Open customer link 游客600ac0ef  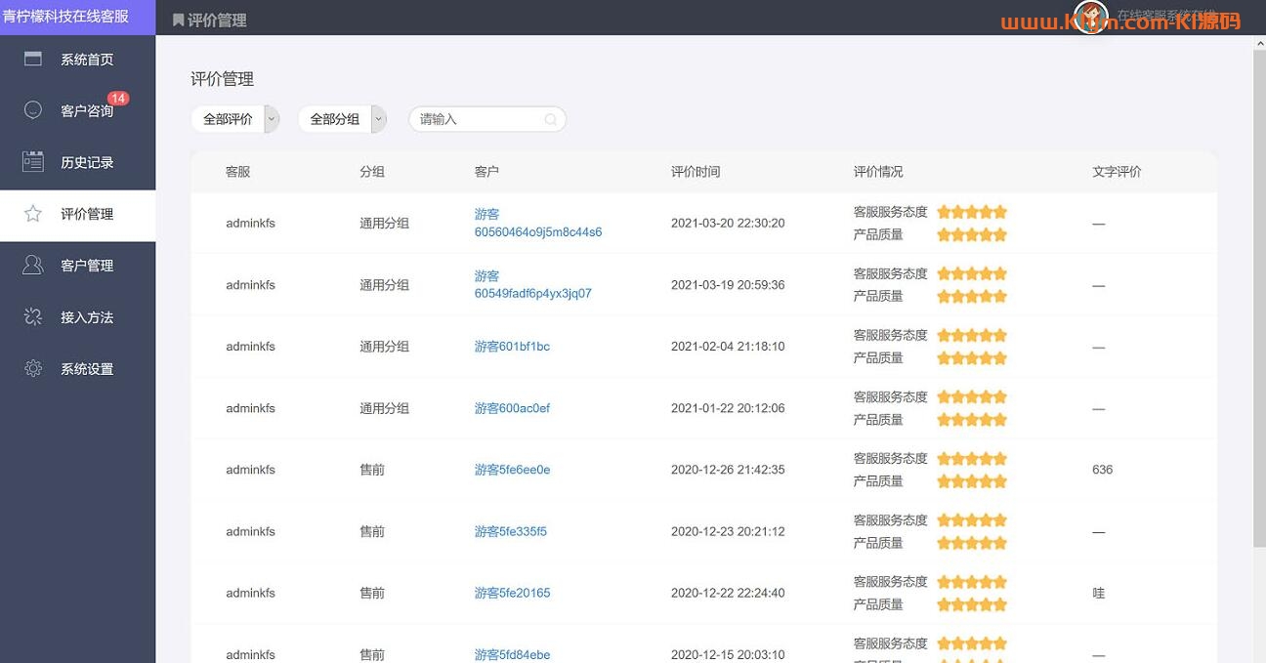[512, 408]
